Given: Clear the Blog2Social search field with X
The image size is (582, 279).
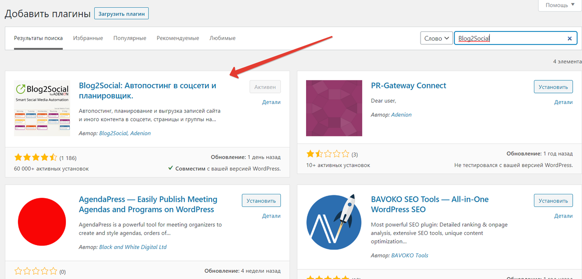Looking at the screenshot, I should pos(570,39).
